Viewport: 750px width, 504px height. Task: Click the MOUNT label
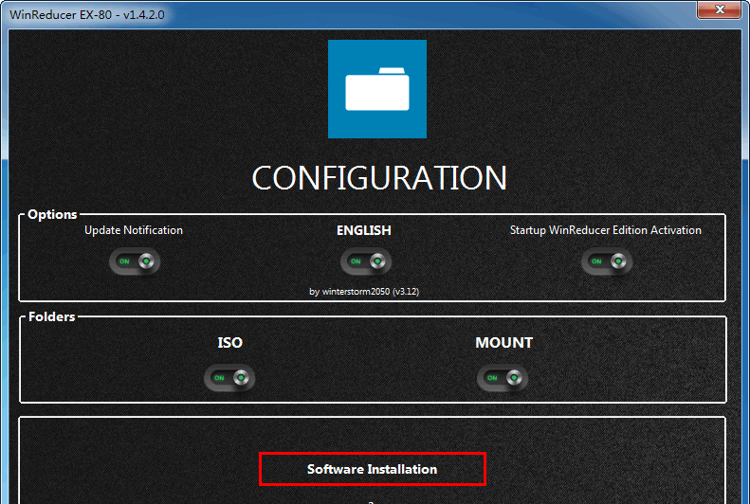tap(503, 343)
